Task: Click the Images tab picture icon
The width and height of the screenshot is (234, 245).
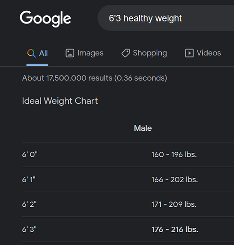Action: [x=70, y=53]
